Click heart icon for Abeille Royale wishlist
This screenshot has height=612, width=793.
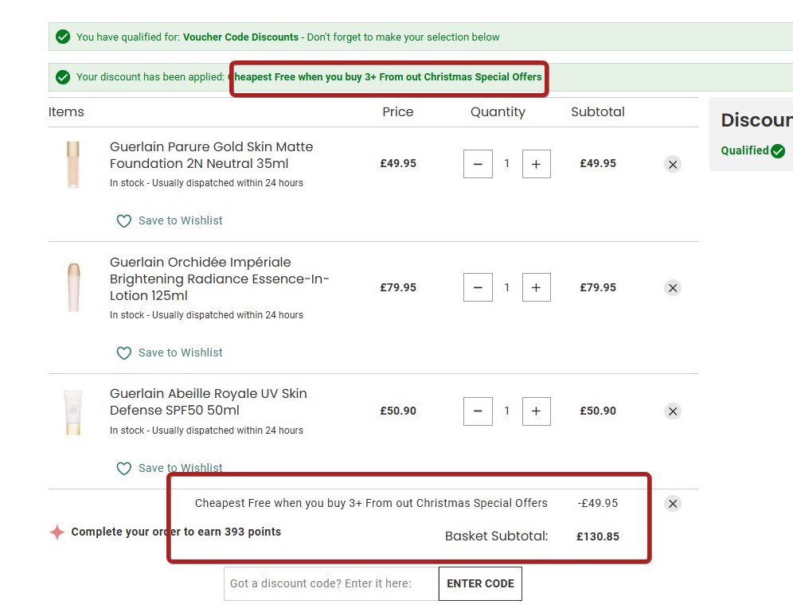click(124, 468)
